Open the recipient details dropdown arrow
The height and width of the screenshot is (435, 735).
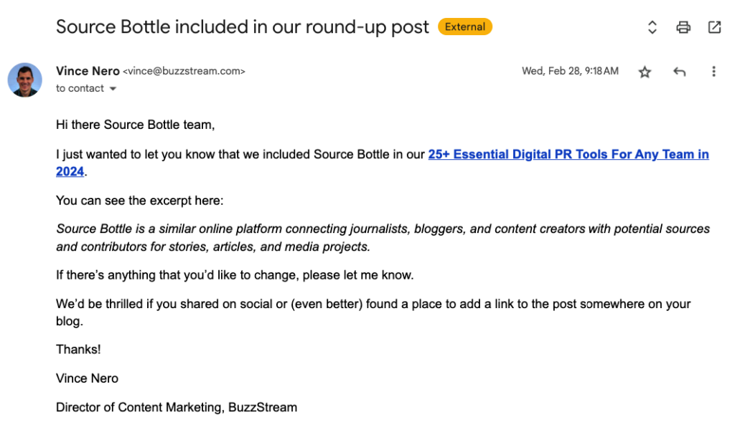pos(112,88)
